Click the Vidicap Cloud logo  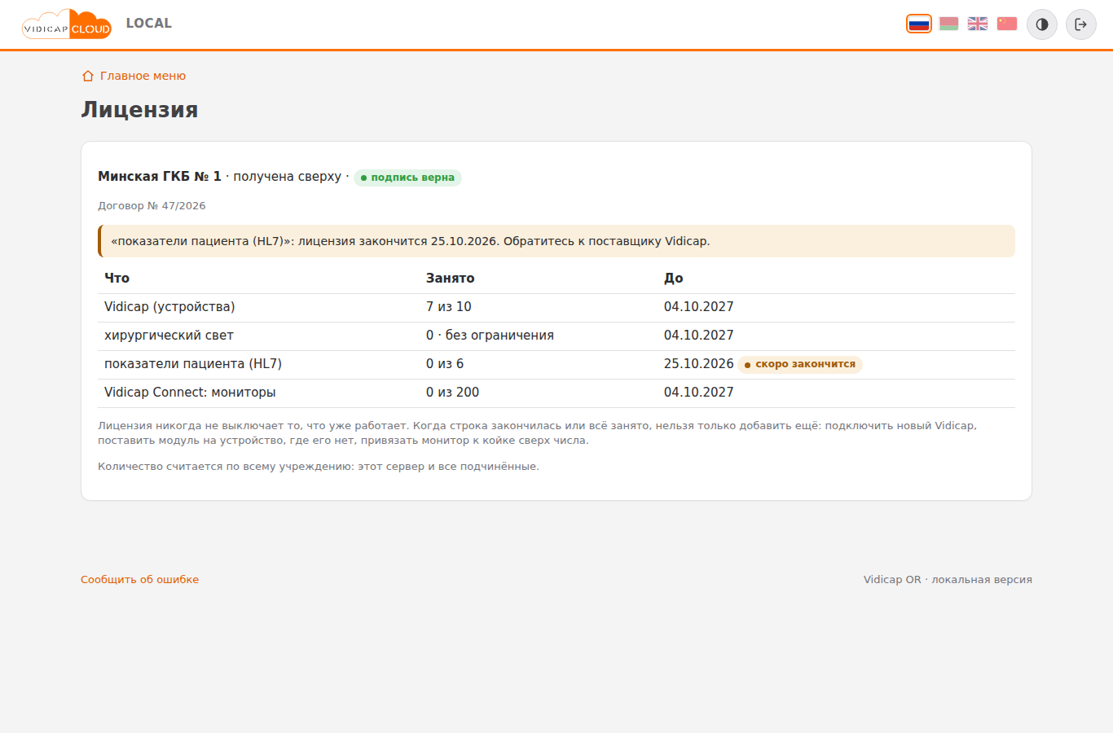[x=66, y=24]
